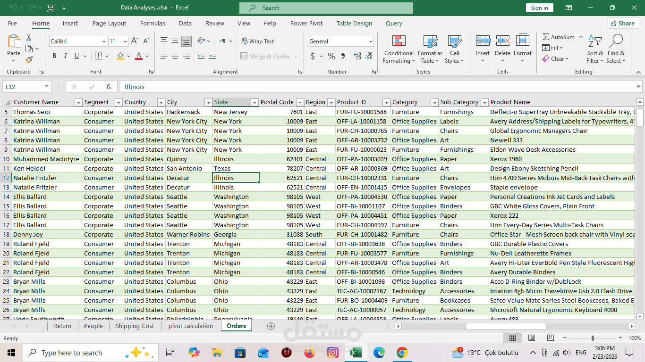This screenshot has width=645, height=362.
Task: Toggle Bottom Align vertical alignment
Action: point(187,41)
